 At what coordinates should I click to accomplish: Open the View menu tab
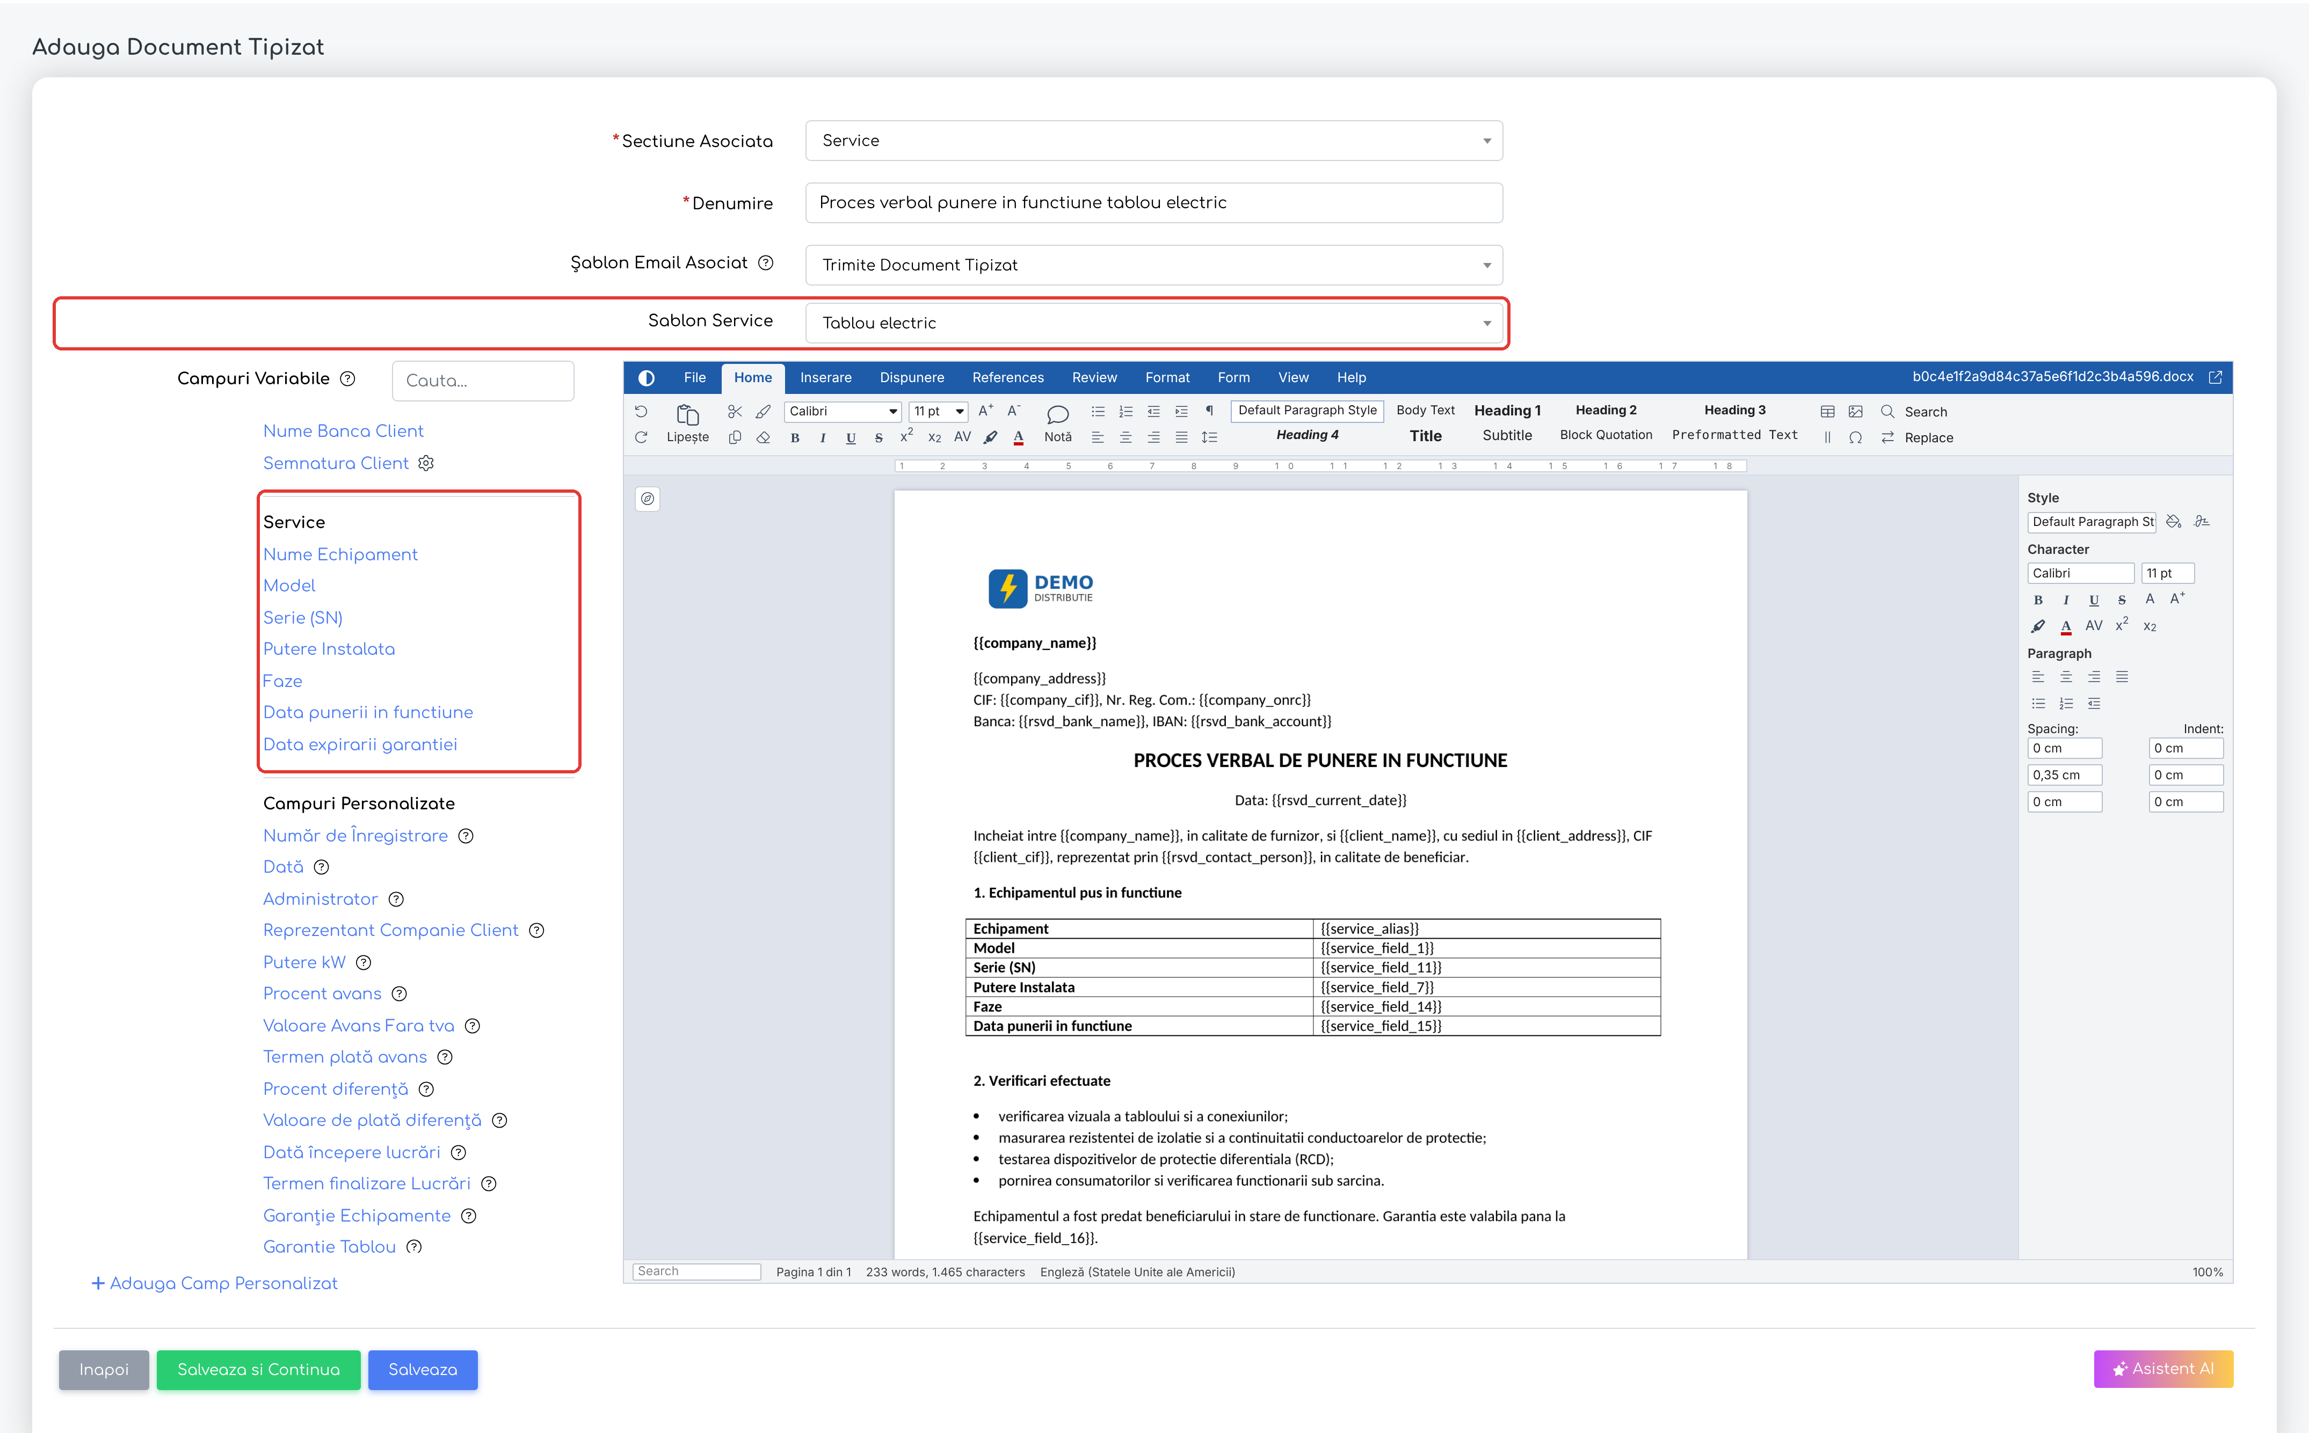[1293, 377]
